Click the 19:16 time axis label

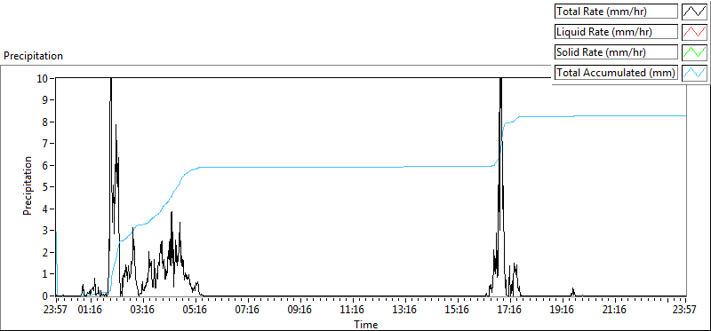(x=563, y=311)
